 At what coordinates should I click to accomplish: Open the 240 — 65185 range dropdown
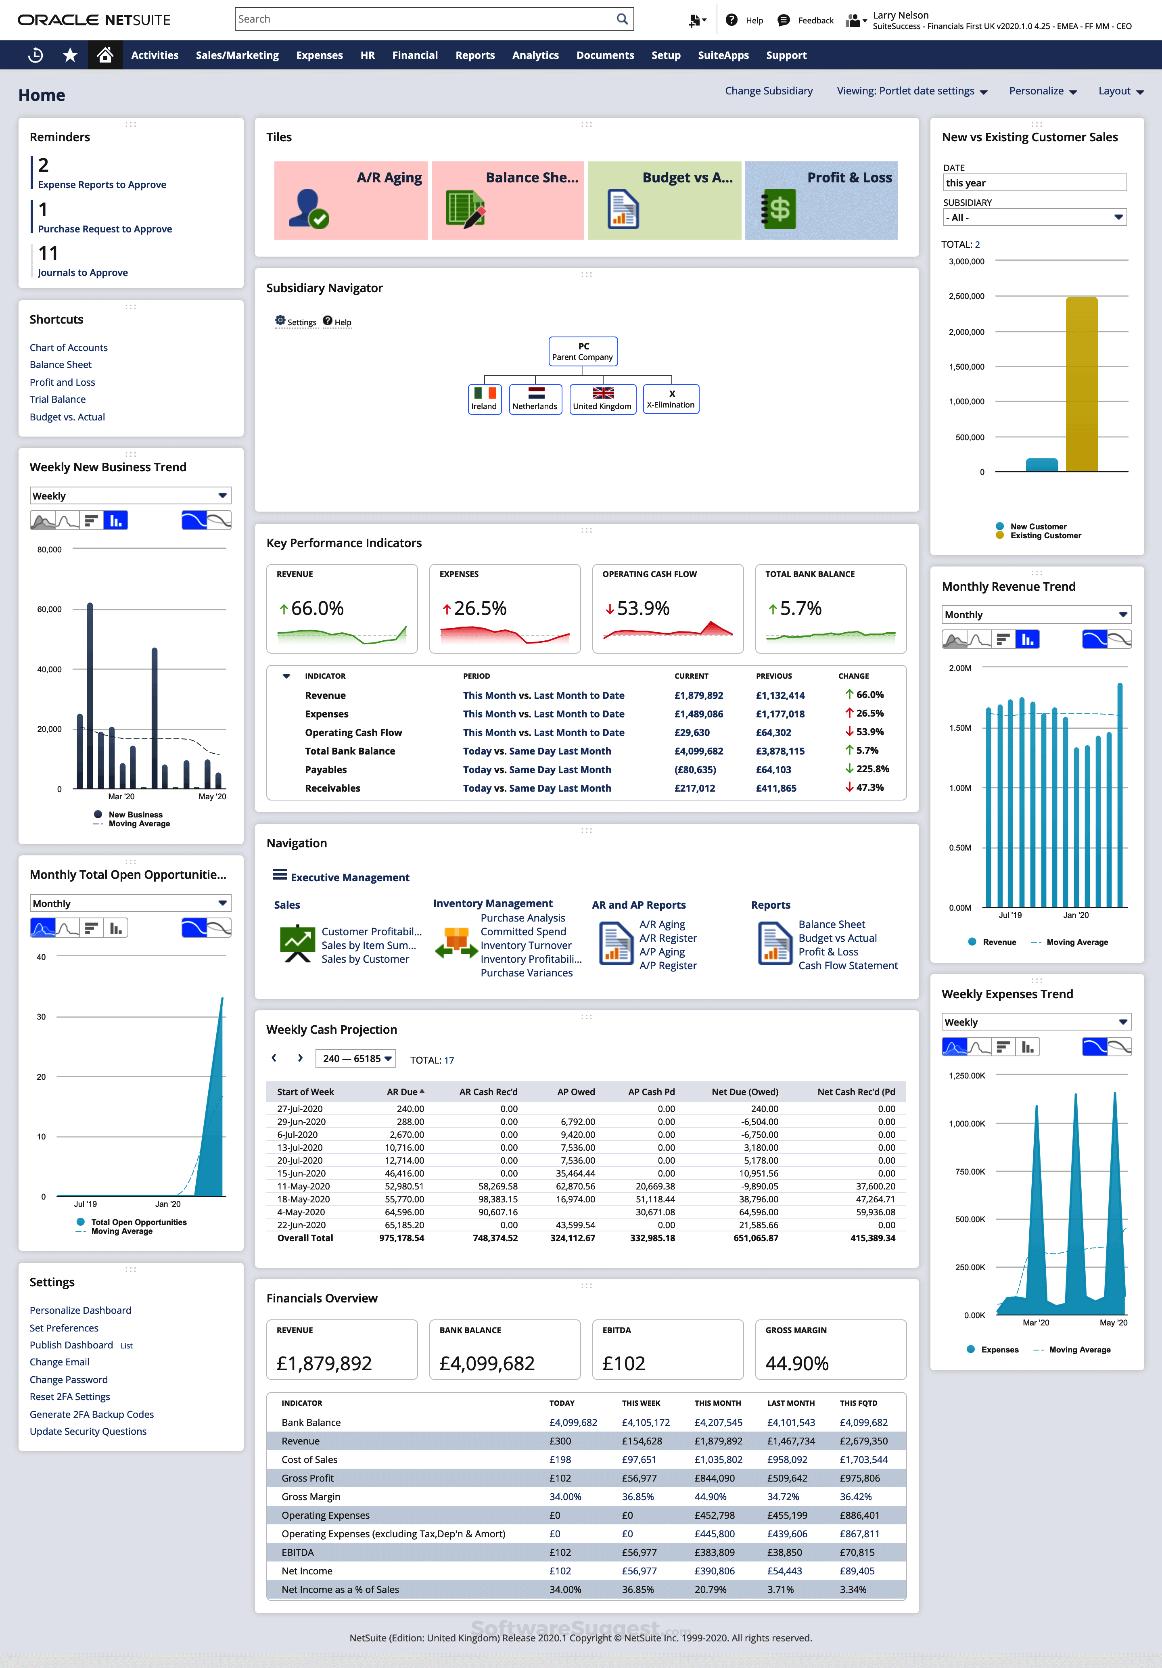356,1058
